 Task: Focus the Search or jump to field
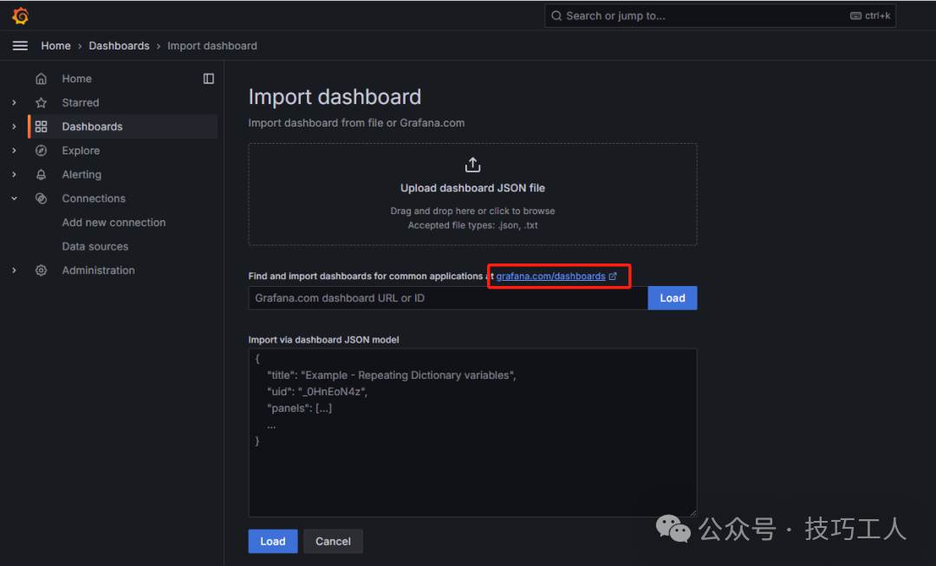pyautogui.click(x=720, y=16)
